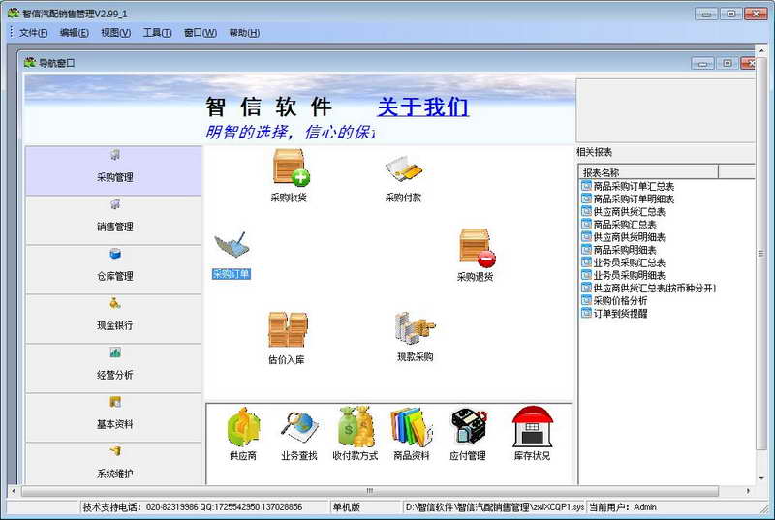Open the 窗口(W) menu

click(201, 33)
